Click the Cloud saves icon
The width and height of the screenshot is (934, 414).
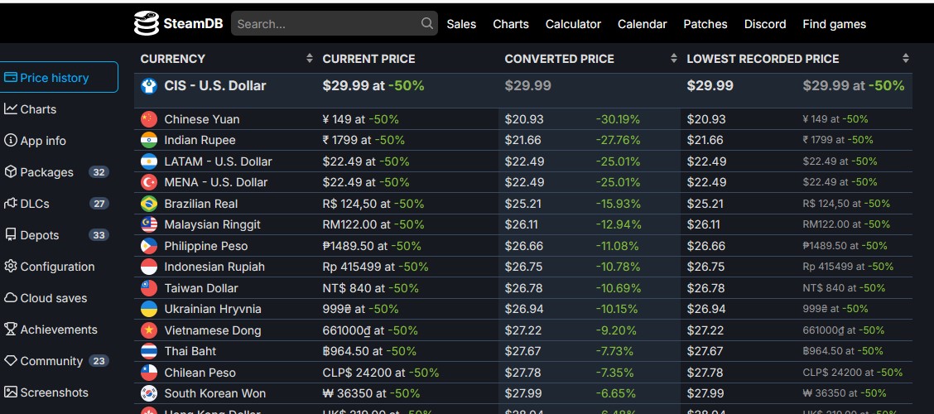click(x=11, y=298)
